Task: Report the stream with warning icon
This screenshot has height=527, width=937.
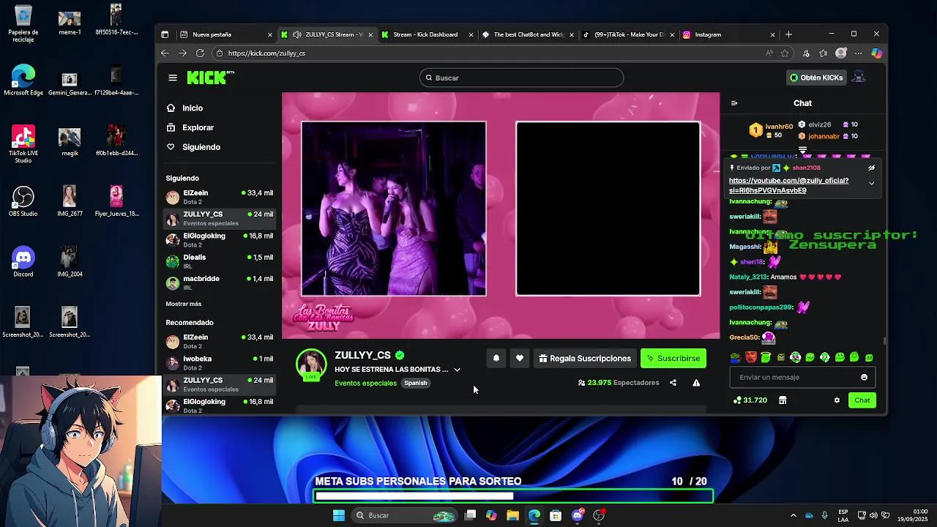Action: click(696, 383)
